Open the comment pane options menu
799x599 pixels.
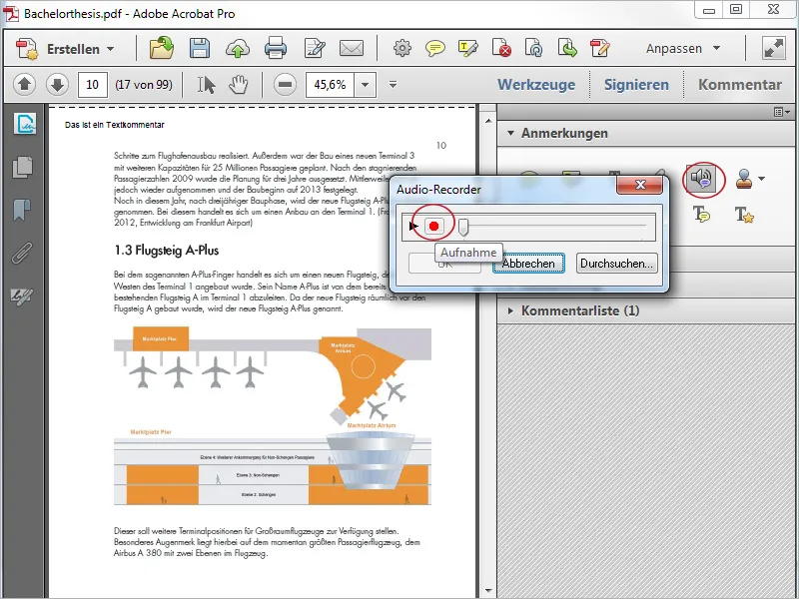[782, 112]
